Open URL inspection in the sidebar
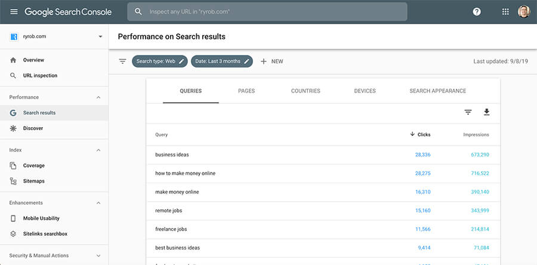Screen dimensions: 537x265 click(x=54, y=76)
